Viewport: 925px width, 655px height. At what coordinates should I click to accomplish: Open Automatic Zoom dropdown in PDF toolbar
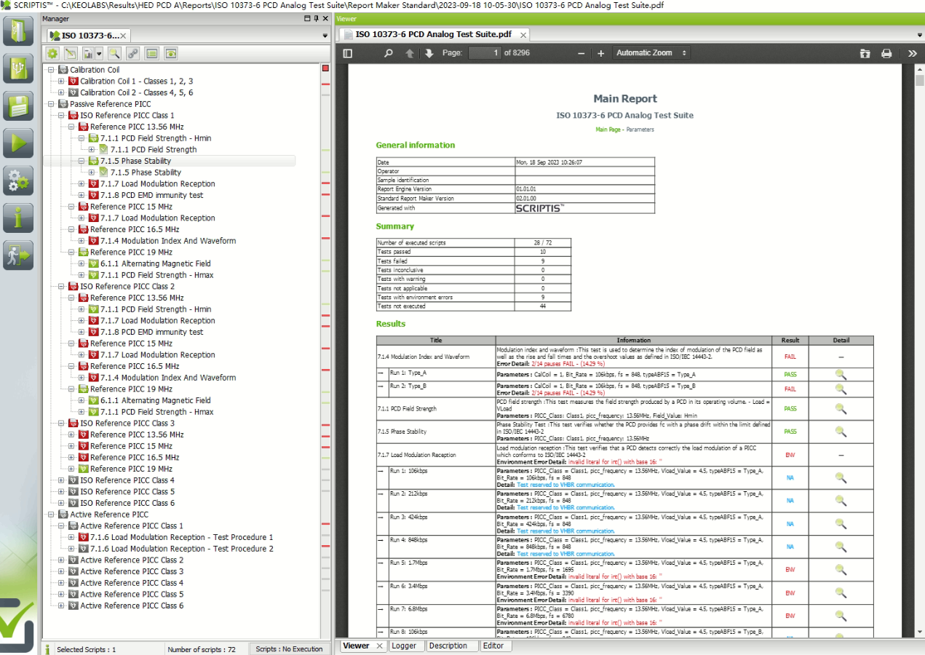(x=651, y=53)
